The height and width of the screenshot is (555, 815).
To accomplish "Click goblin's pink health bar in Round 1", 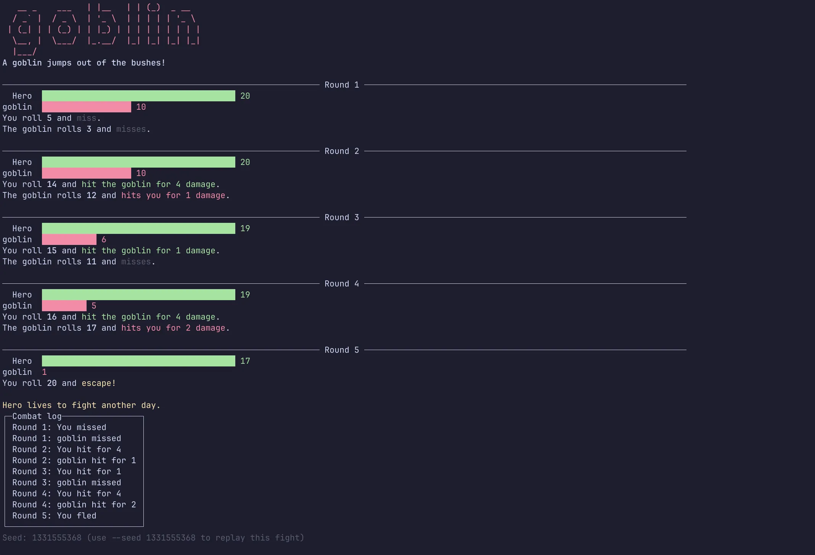I will pyautogui.click(x=87, y=107).
